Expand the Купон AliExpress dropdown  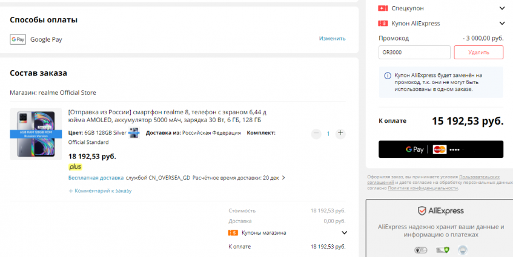coord(501,24)
